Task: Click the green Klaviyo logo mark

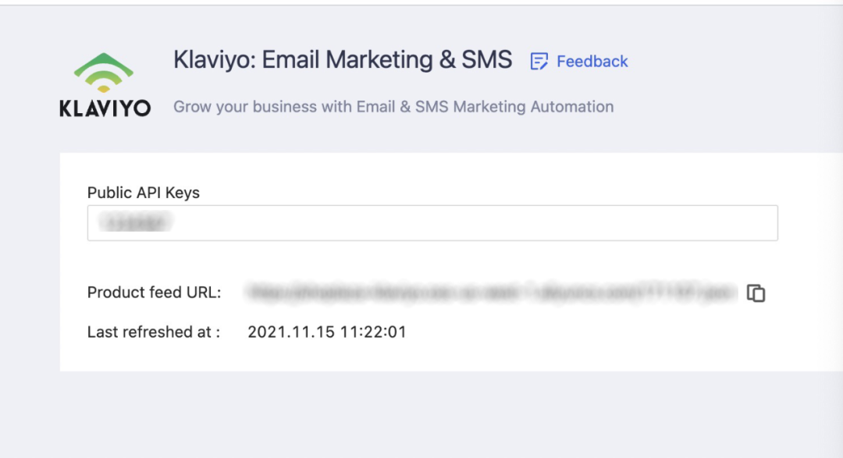Action: coord(104,73)
